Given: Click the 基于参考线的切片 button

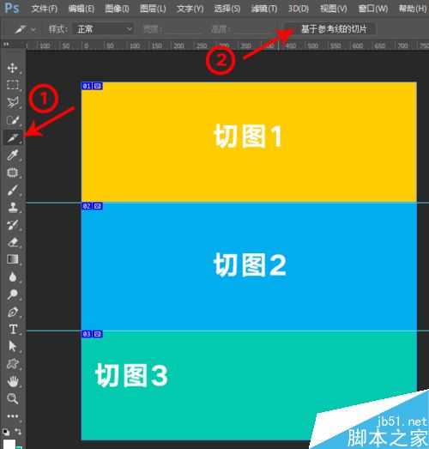Looking at the screenshot, I should (334, 29).
